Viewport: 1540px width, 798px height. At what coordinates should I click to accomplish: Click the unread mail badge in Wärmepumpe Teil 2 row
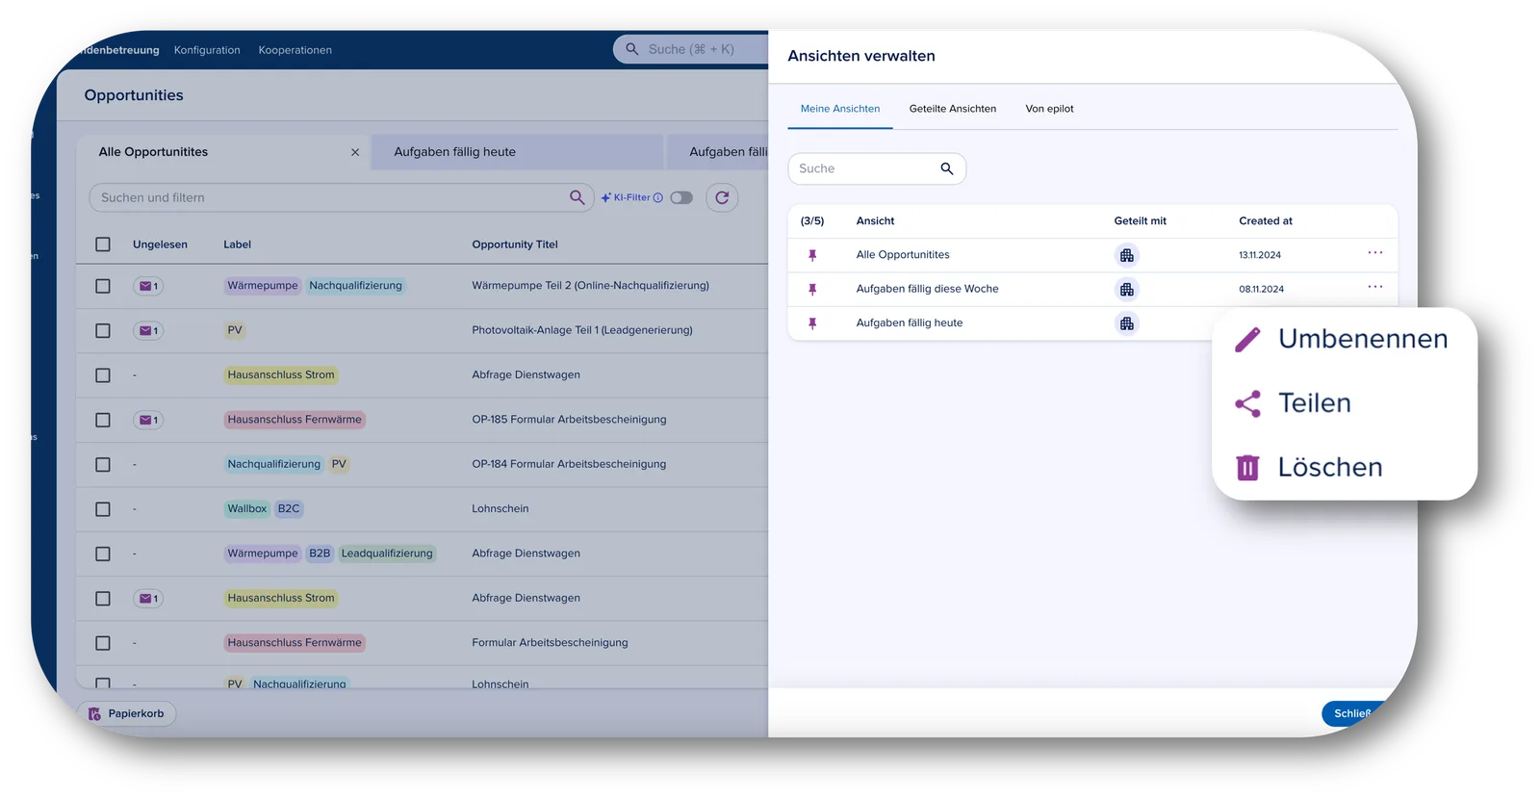(148, 286)
